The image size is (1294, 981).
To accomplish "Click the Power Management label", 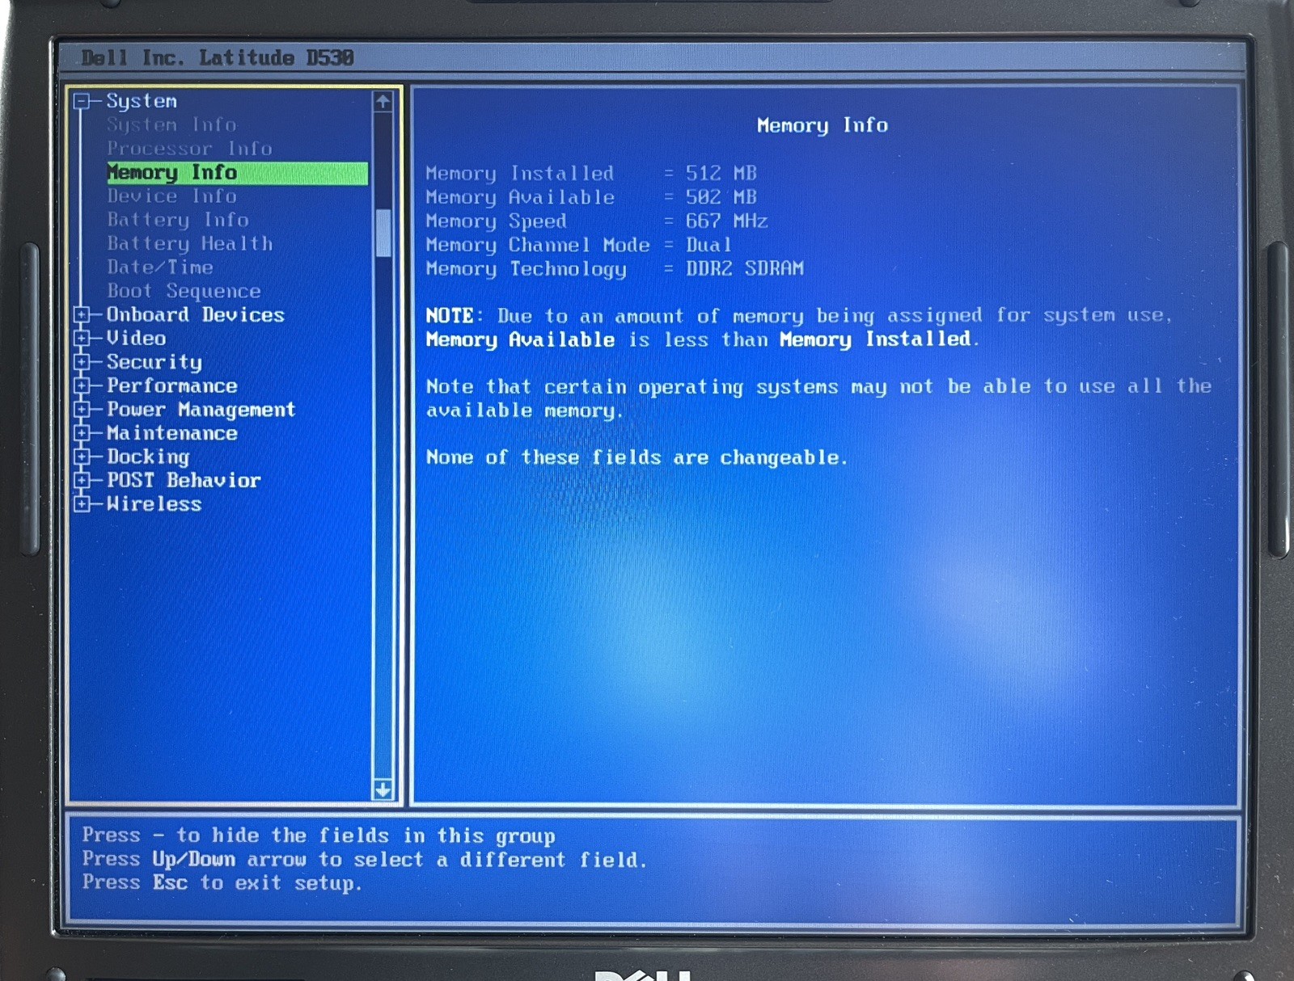I will [x=201, y=410].
